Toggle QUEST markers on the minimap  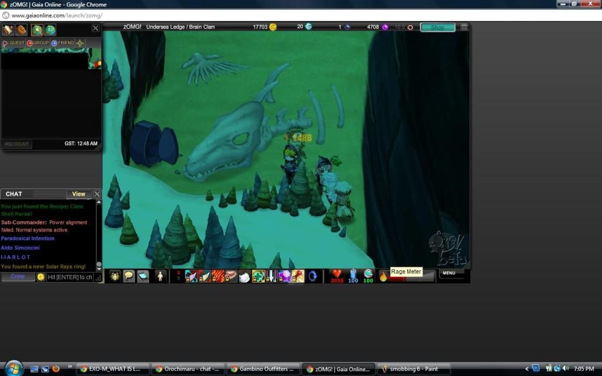pos(14,43)
